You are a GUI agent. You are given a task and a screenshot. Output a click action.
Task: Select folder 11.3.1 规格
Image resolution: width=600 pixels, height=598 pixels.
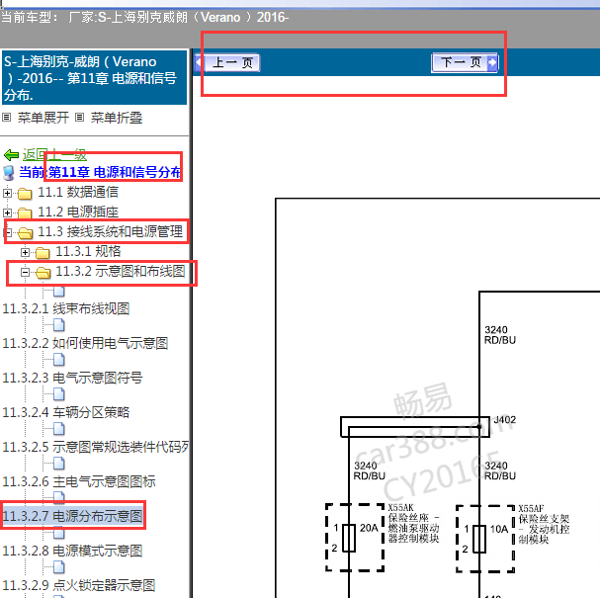pos(88,251)
